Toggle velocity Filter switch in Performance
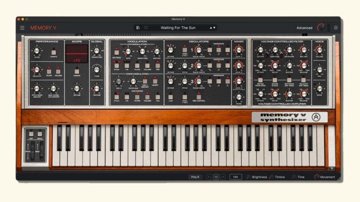 coord(49,71)
